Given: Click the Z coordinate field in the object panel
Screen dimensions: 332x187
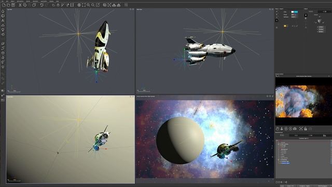Looking at the screenshot, I should point(321,32).
